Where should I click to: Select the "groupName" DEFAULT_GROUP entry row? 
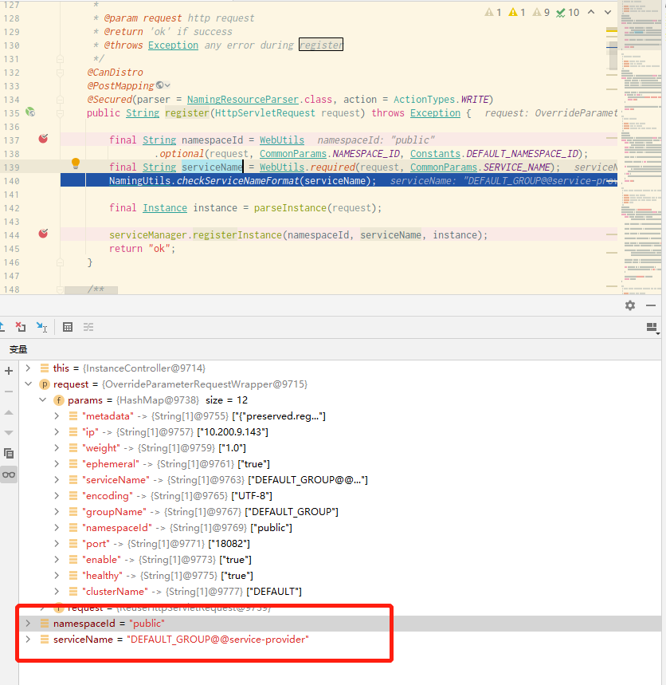[x=340, y=512]
